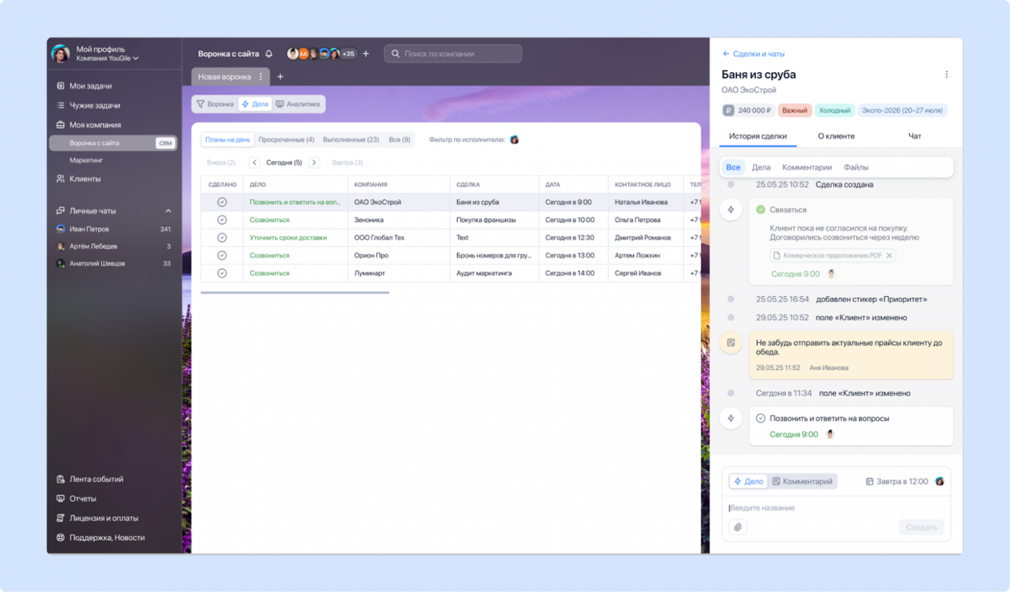This screenshot has width=1010, height=592.
Task: Open Поддержка, Новости in sidebar
Action: coord(107,537)
